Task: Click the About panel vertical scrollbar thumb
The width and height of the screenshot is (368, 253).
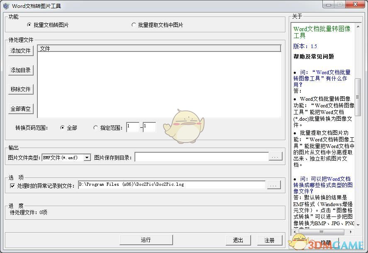Action: (358, 97)
